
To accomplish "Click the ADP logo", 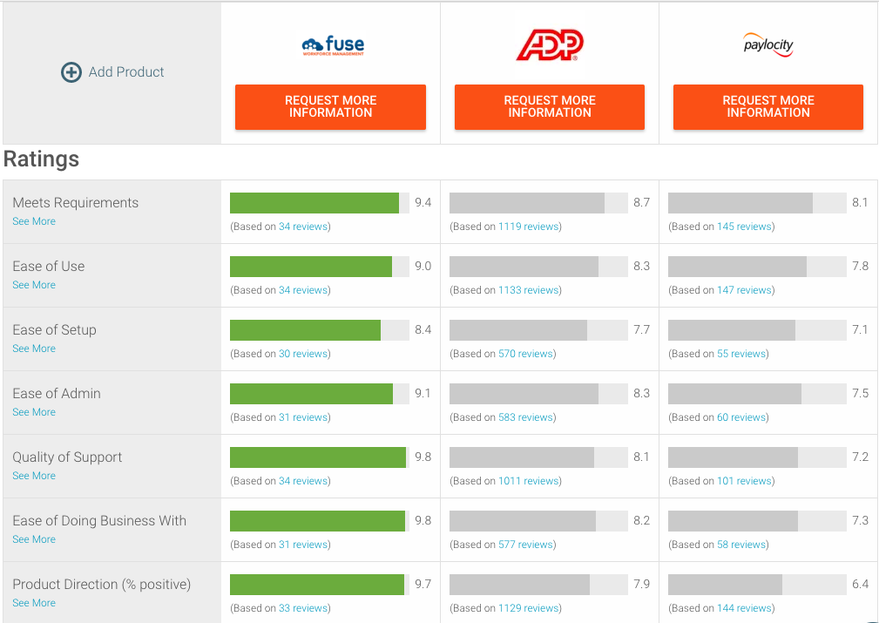I will (550, 45).
